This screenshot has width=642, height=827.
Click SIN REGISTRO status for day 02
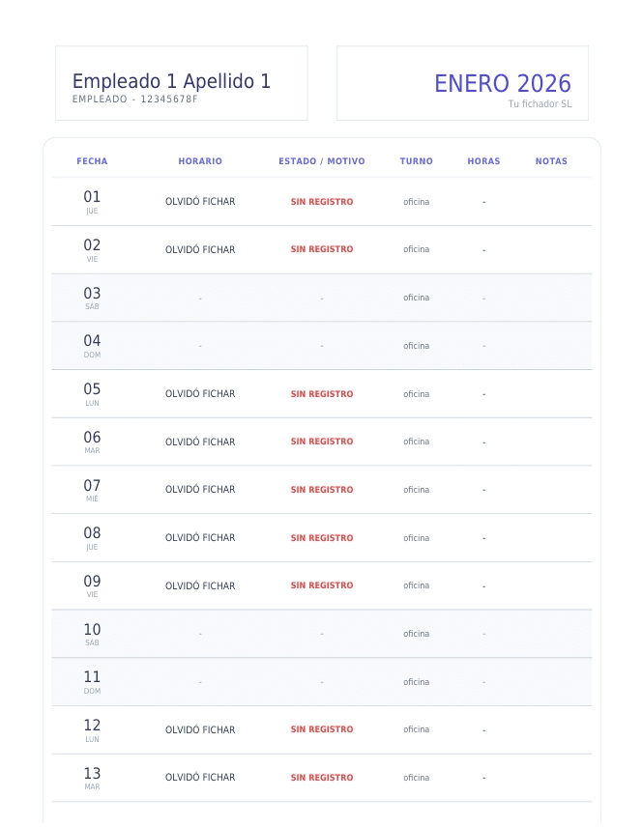coord(322,249)
